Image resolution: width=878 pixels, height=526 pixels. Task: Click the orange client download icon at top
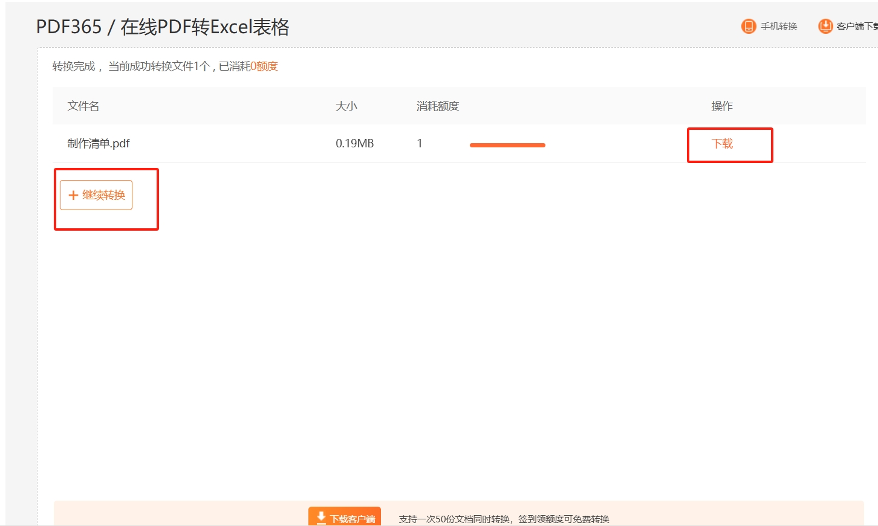click(x=825, y=27)
